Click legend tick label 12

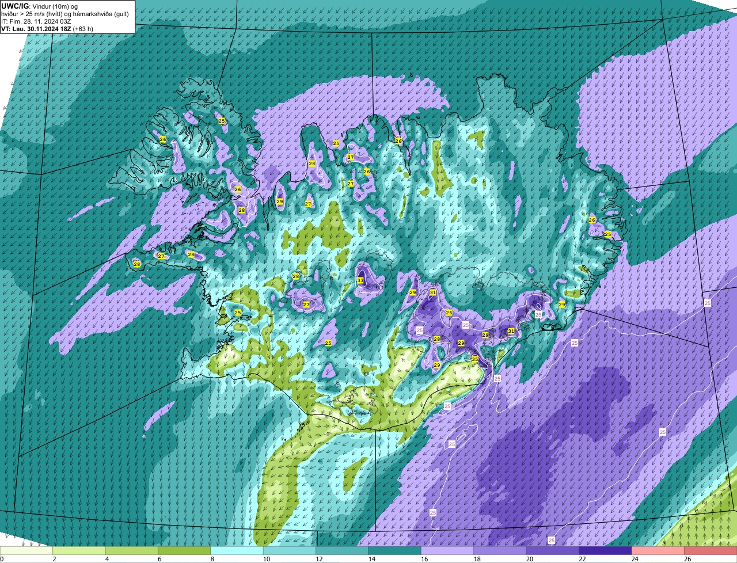[319, 559]
